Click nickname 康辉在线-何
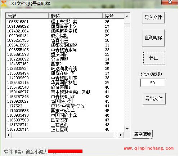 (63, 73)
